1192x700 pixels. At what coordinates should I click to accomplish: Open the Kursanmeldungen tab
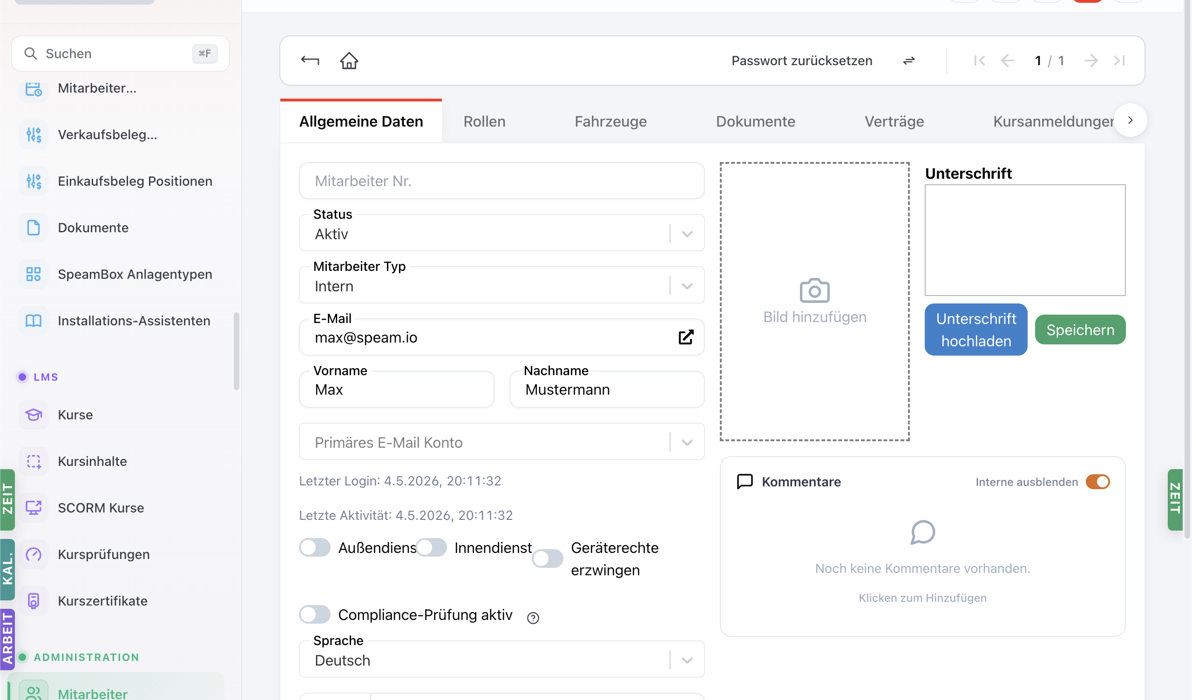(1053, 121)
